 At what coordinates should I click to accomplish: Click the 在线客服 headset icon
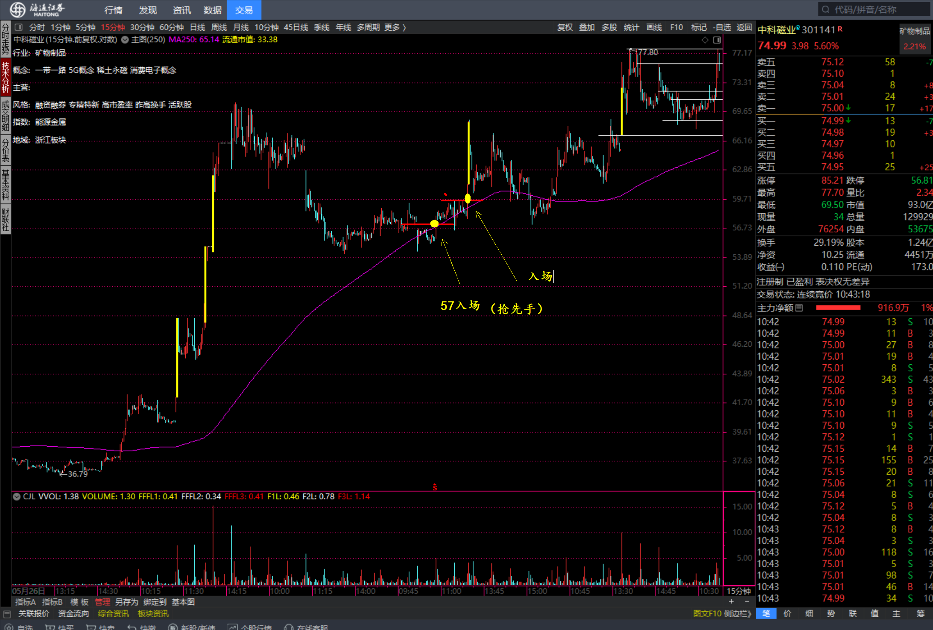click(x=289, y=627)
